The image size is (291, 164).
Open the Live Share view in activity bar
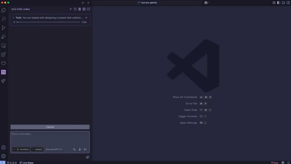(3, 81)
